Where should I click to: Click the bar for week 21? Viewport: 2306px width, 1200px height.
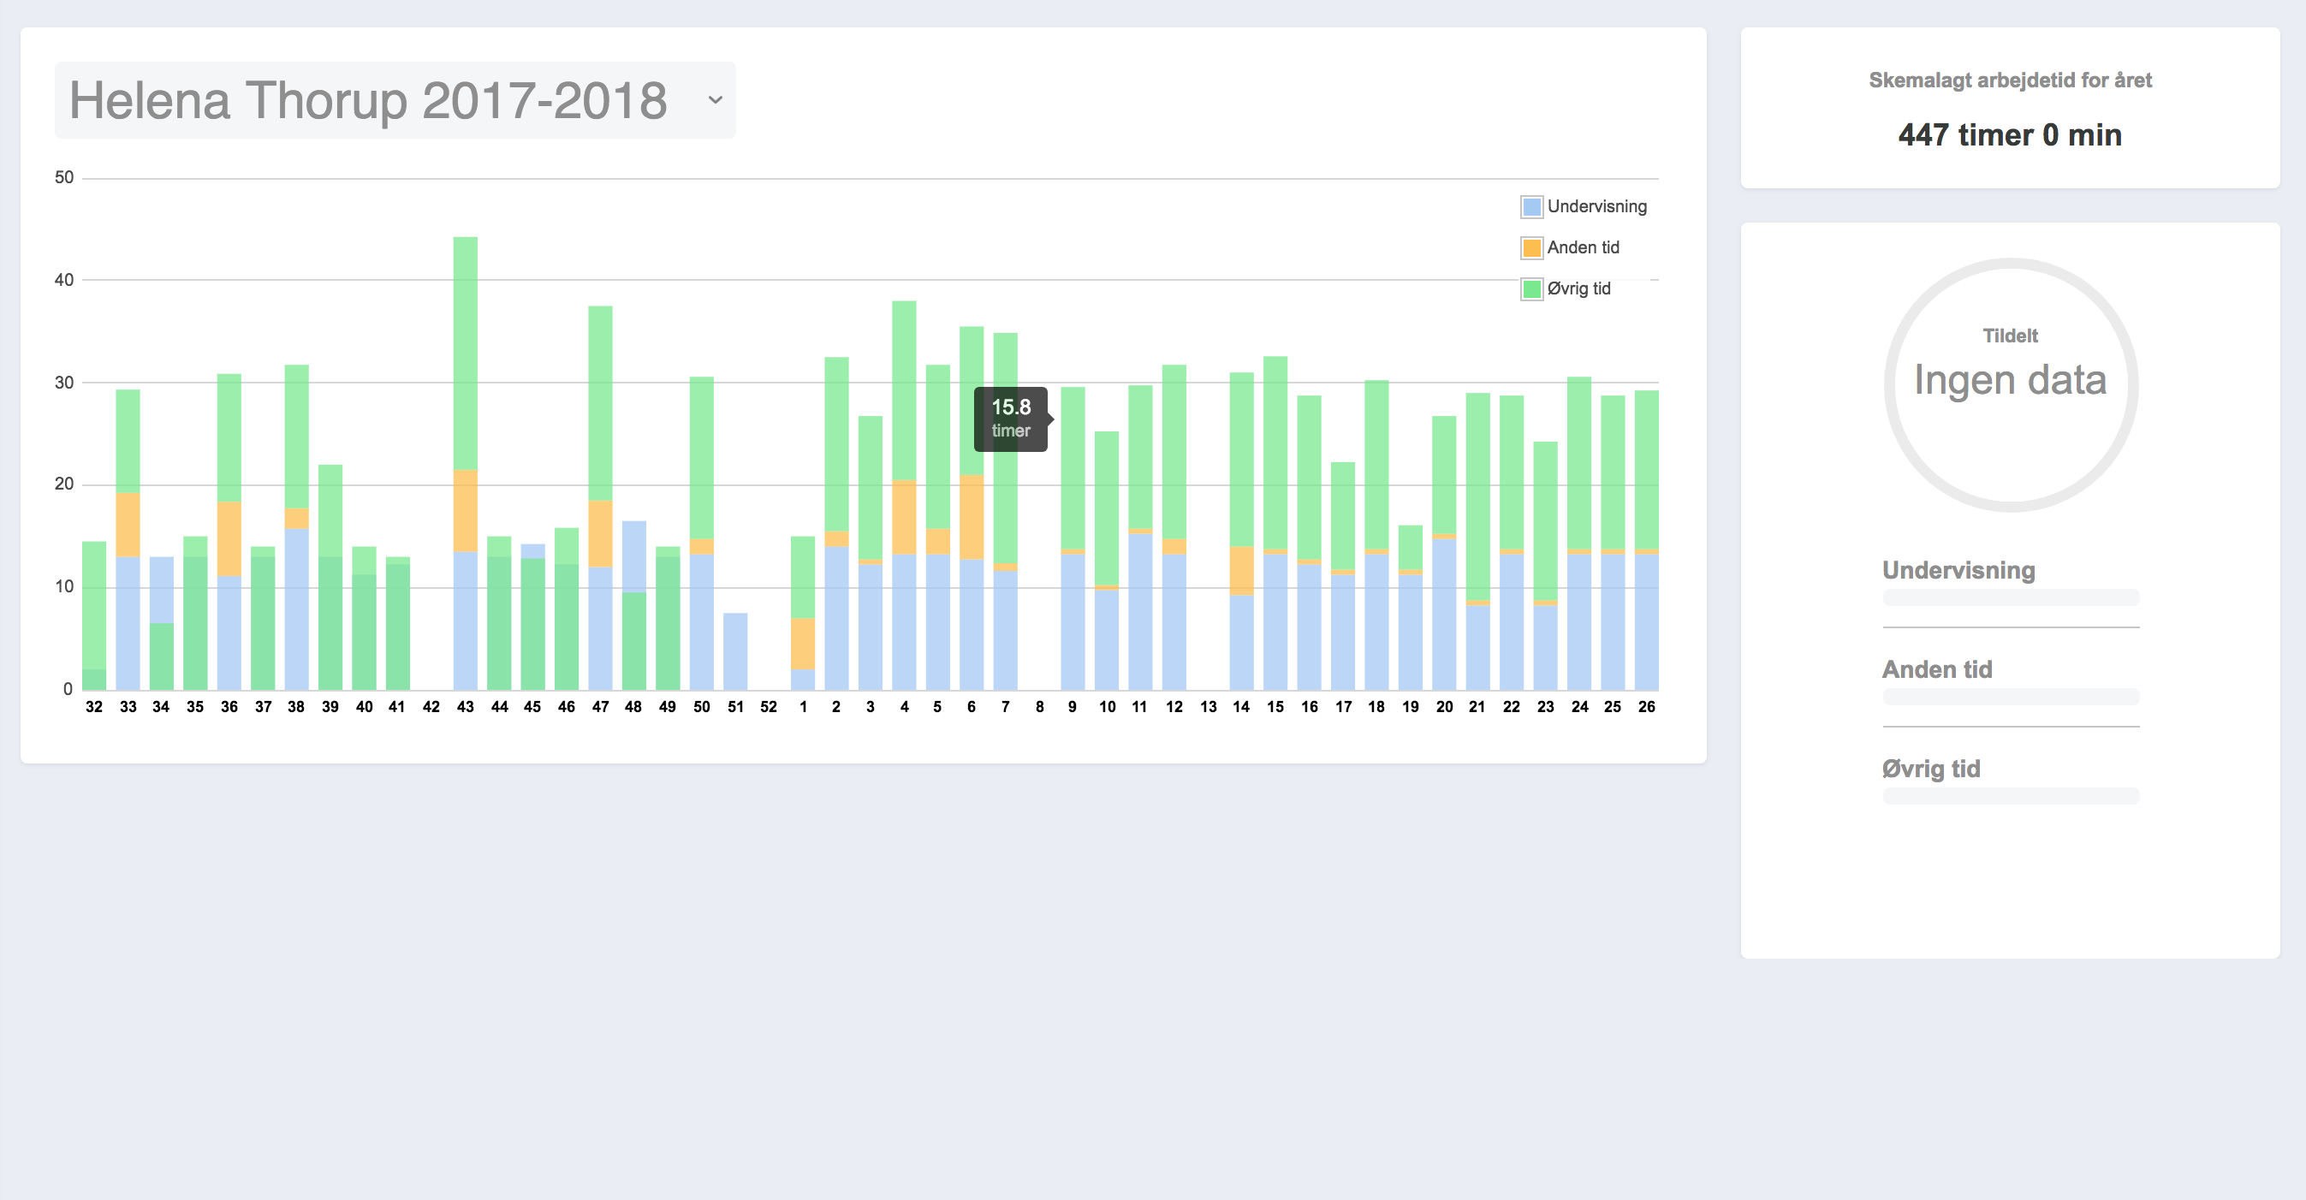(1478, 542)
